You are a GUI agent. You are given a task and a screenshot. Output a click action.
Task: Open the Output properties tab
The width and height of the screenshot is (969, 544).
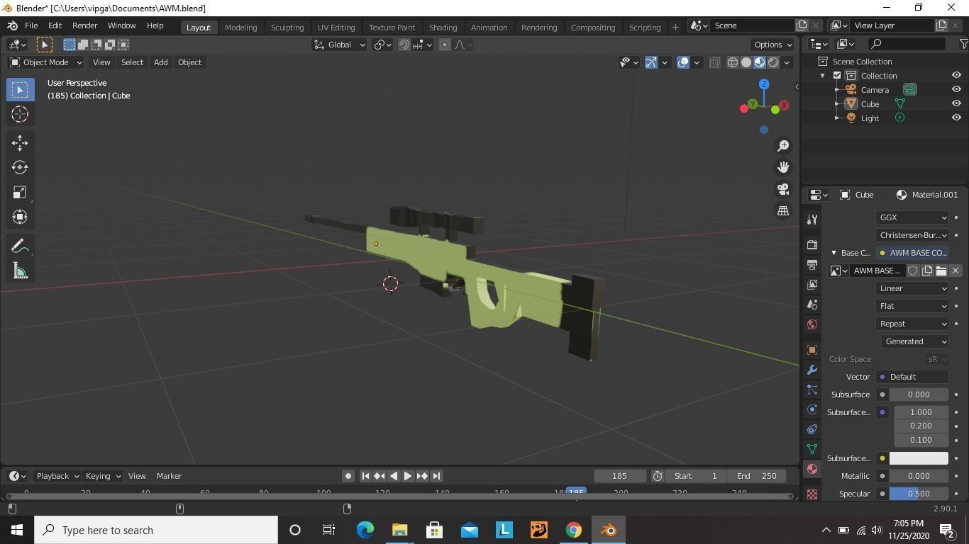pyautogui.click(x=812, y=264)
